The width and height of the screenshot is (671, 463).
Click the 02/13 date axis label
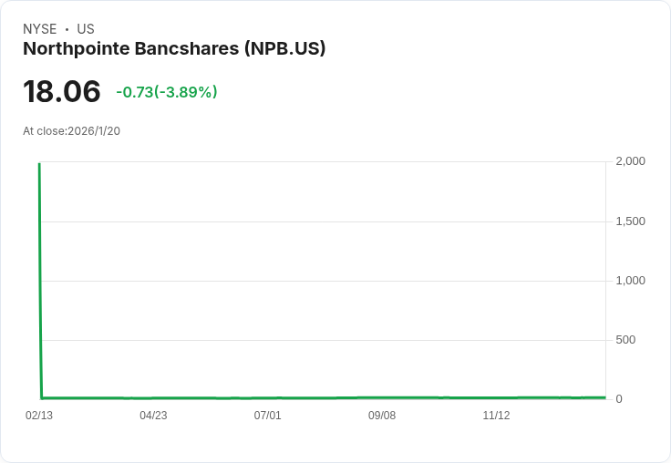39,416
